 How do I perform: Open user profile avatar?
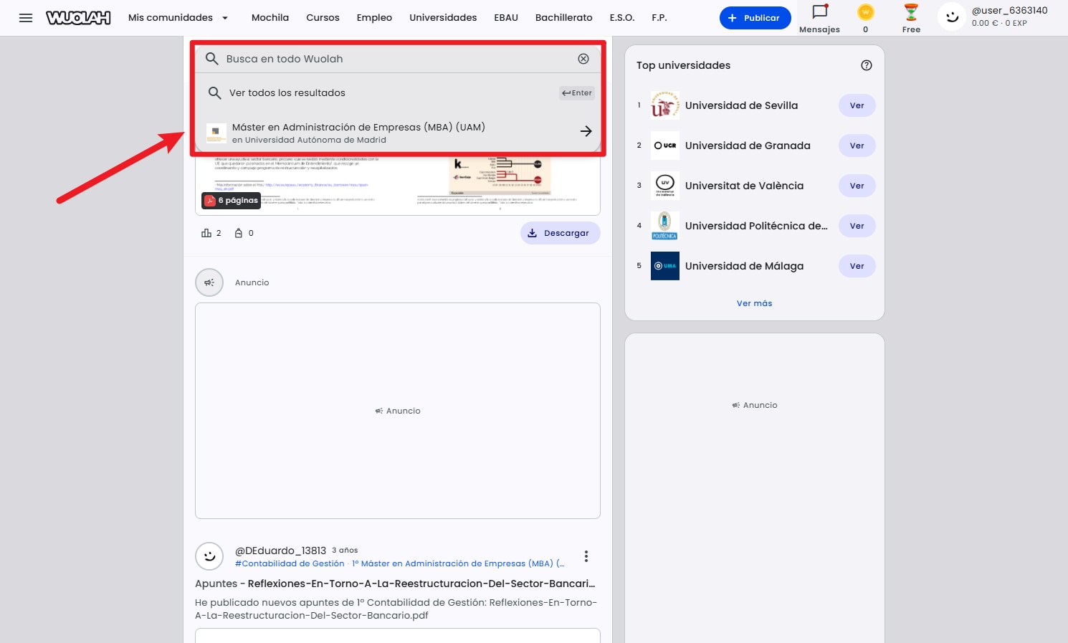click(952, 17)
